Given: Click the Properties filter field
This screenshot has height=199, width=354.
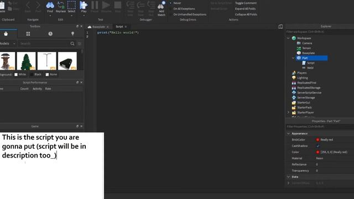Looking at the screenshot, I should coord(320,127).
